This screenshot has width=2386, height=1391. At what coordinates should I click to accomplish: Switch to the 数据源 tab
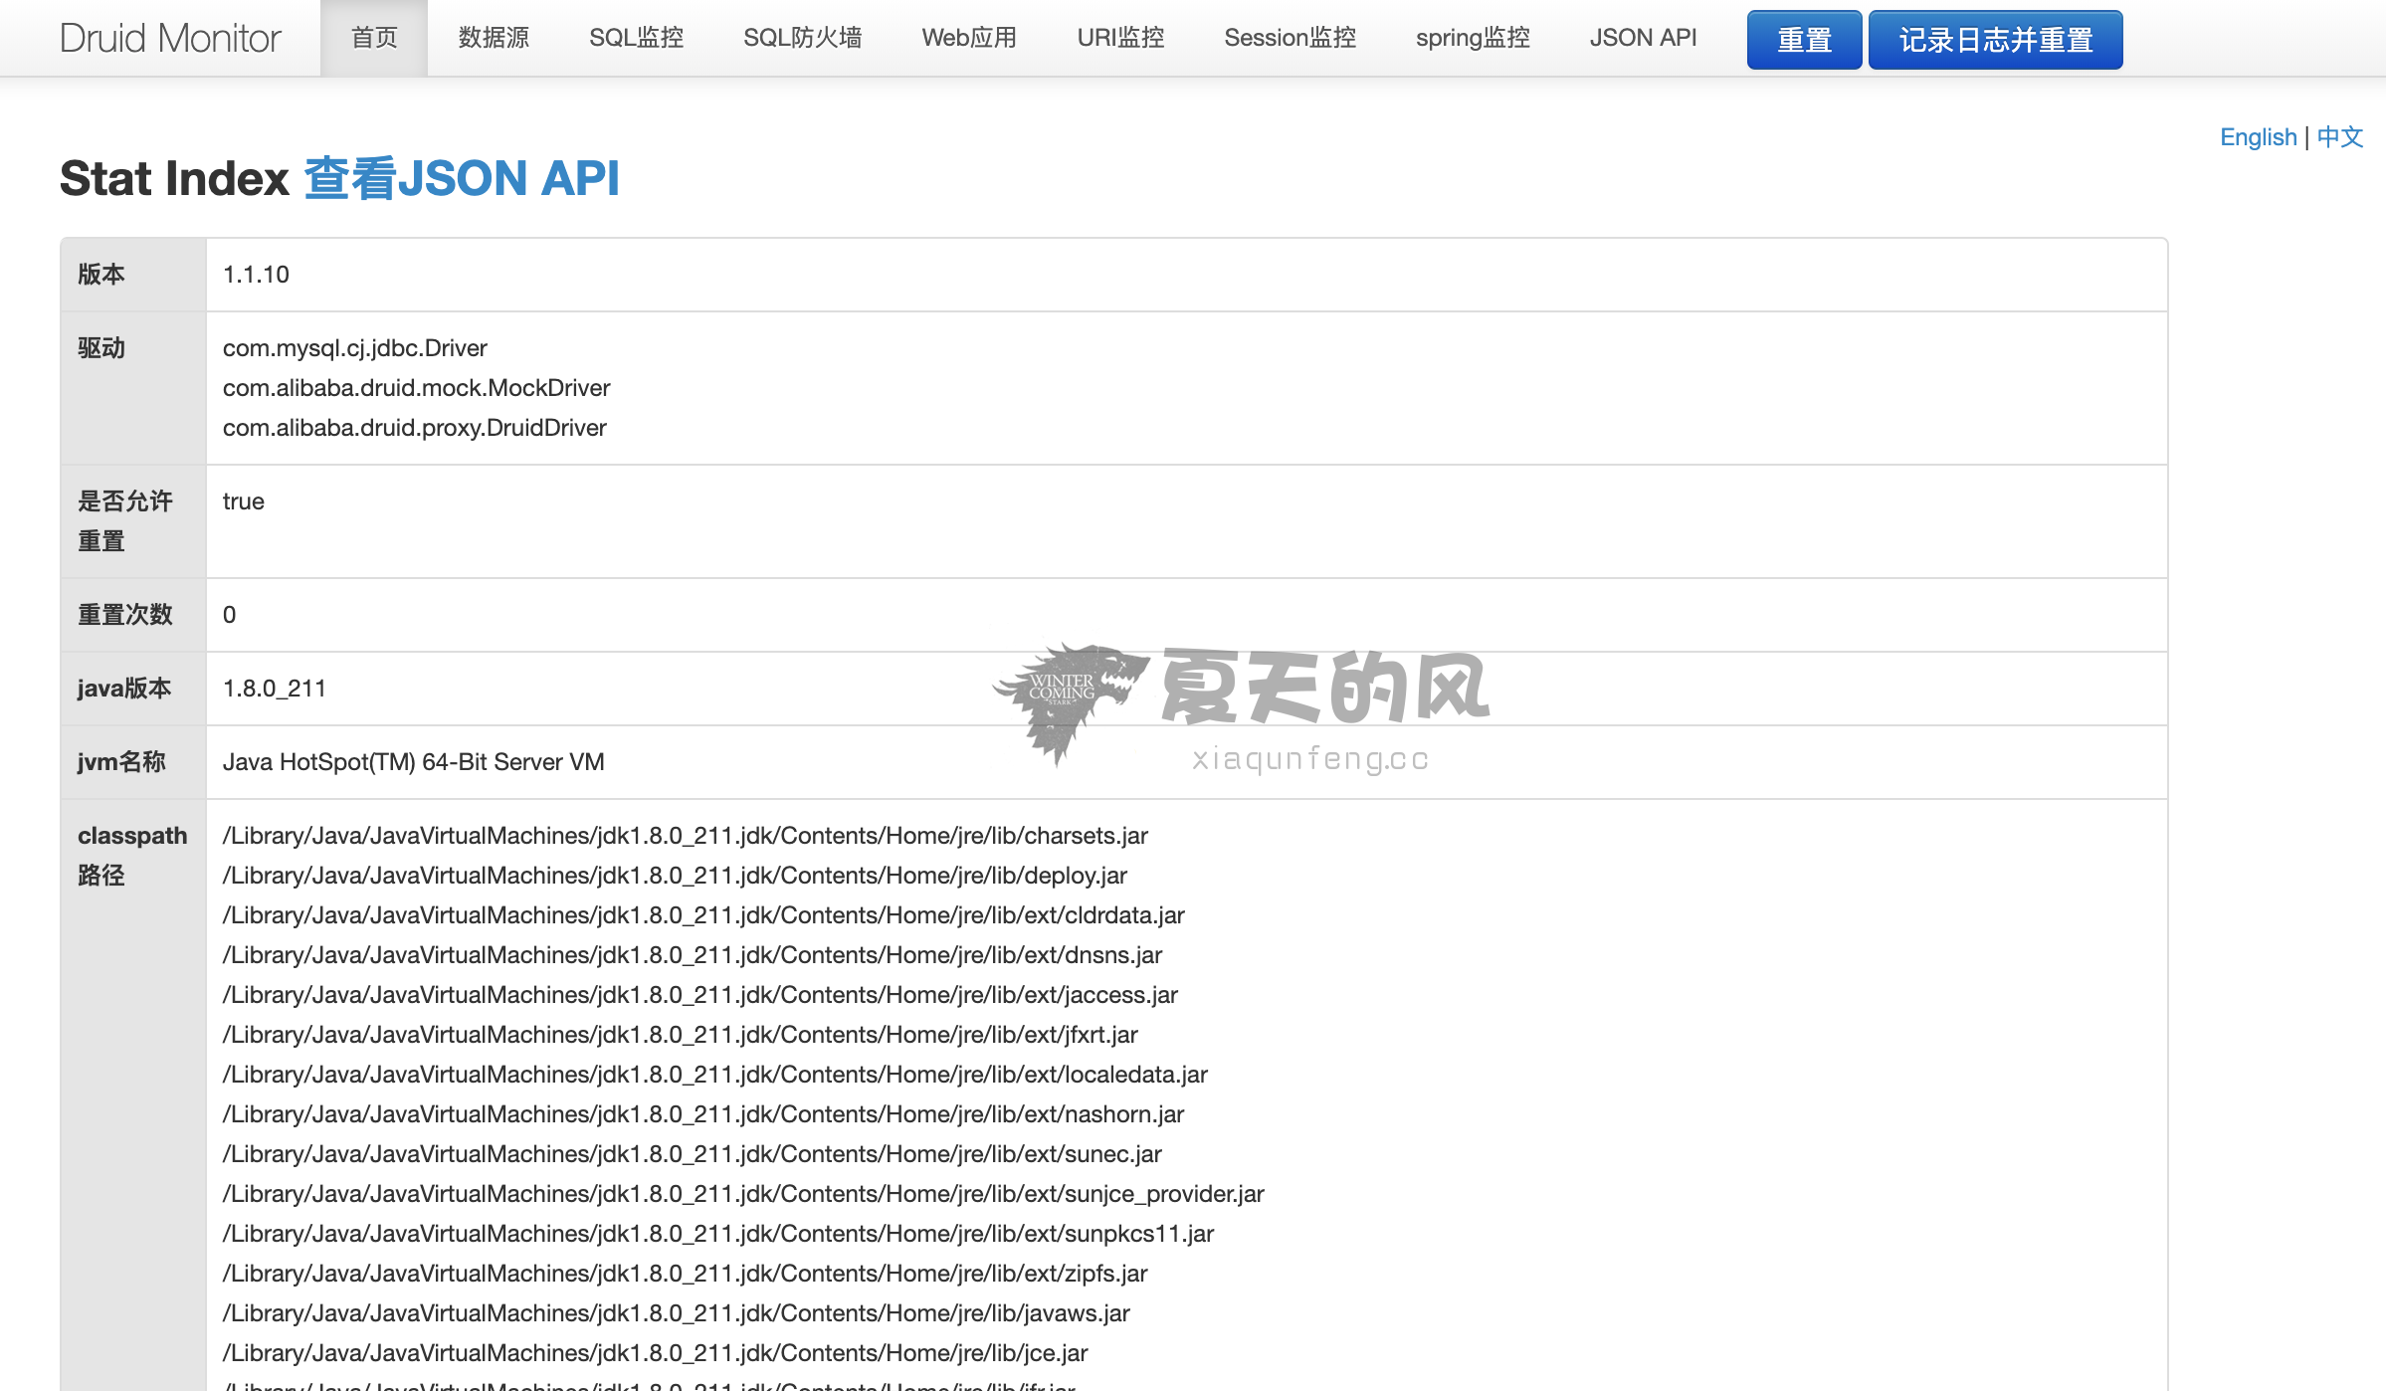pyautogui.click(x=494, y=38)
